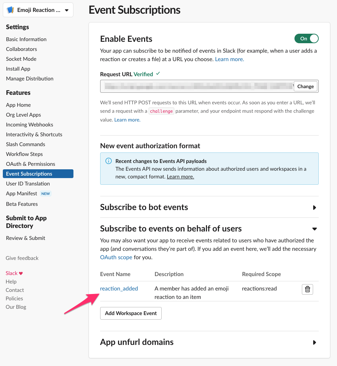This screenshot has height=366, width=337.
Task: Click the Change button for Request URL
Action: tap(305, 86)
